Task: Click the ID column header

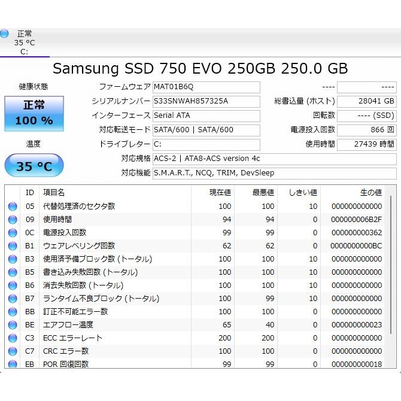Action: click(x=30, y=192)
